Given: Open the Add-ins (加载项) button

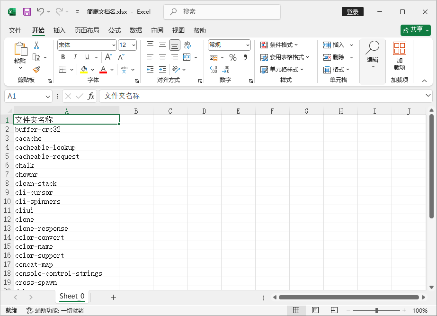Looking at the screenshot, I should (x=399, y=56).
